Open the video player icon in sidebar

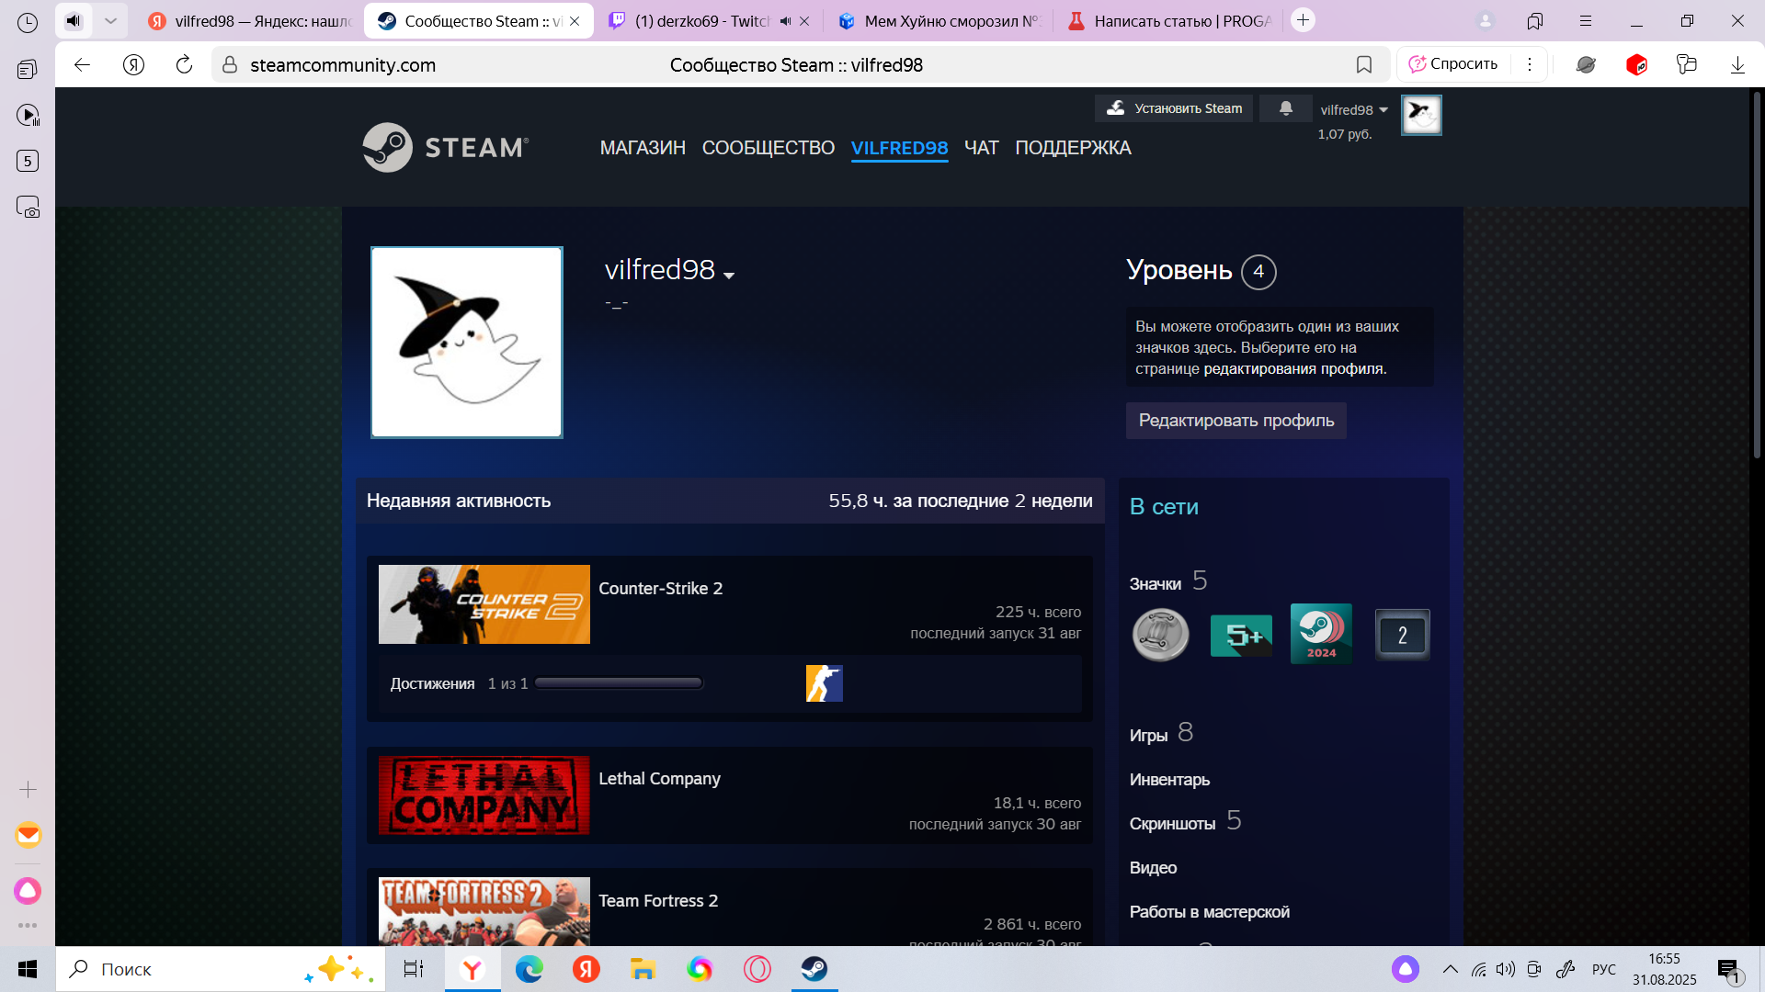pos(28,116)
